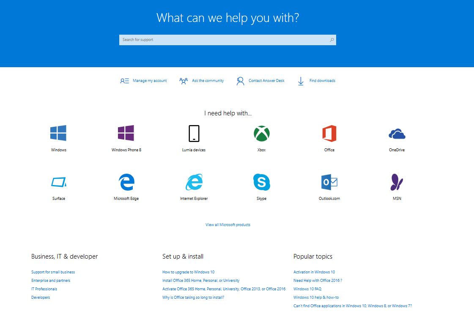474x322 pixels.
Task: Open IT Professionals link
Action: tap(44, 289)
